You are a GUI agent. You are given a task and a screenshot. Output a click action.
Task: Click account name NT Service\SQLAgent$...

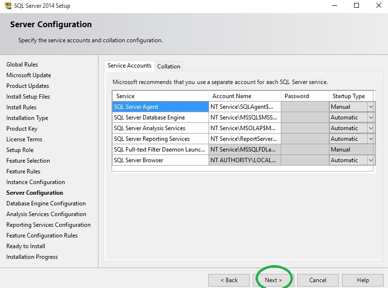[245, 107]
